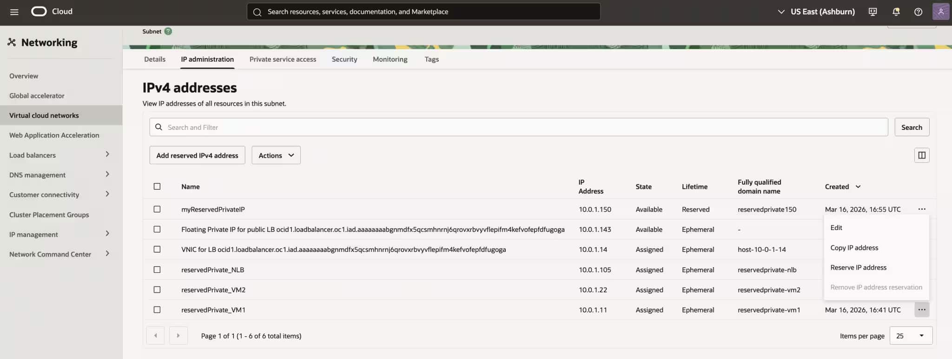The width and height of the screenshot is (952, 359).
Task: Open Overview in sidebar
Action: point(24,76)
